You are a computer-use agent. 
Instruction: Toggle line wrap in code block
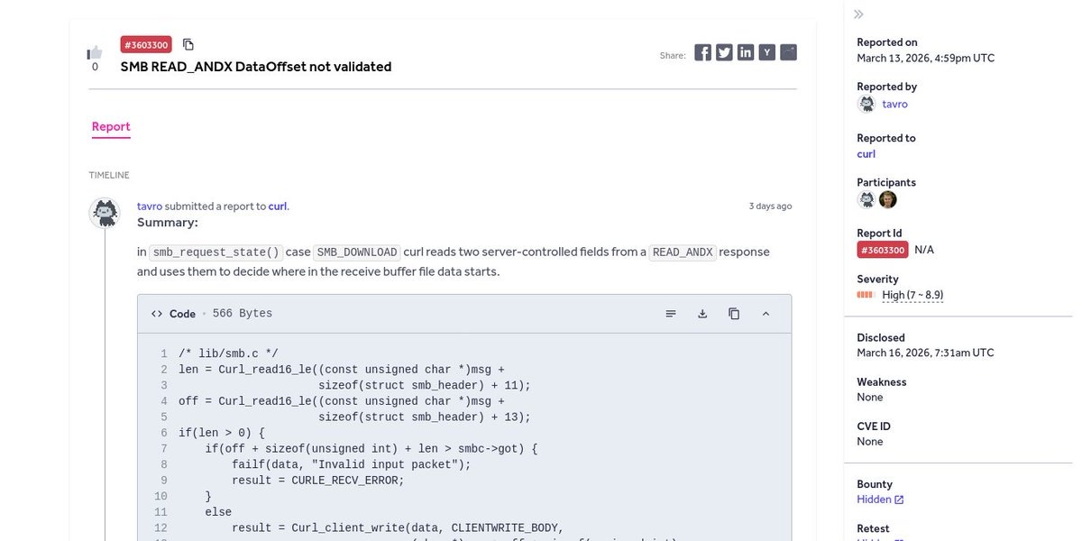pos(671,314)
